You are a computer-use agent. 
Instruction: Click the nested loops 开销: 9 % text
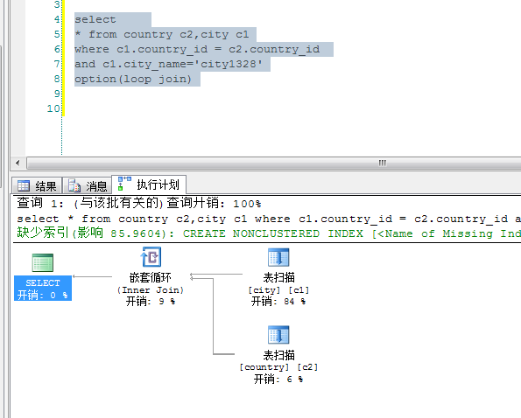tap(151, 301)
